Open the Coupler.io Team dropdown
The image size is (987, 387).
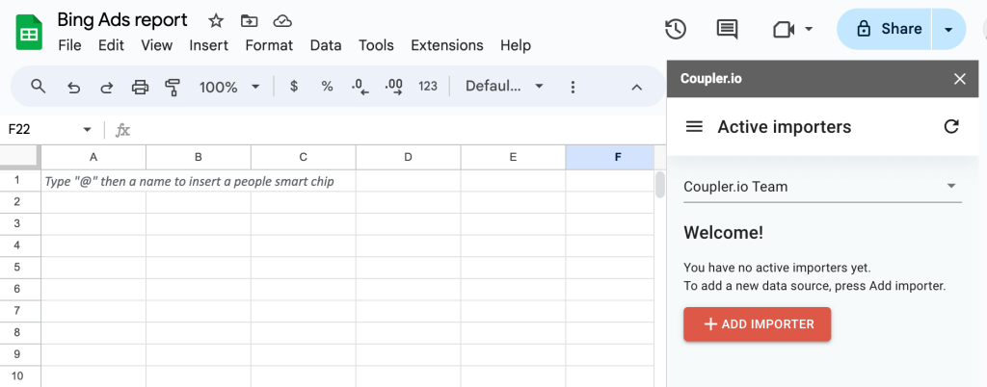(x=823, y=187)
